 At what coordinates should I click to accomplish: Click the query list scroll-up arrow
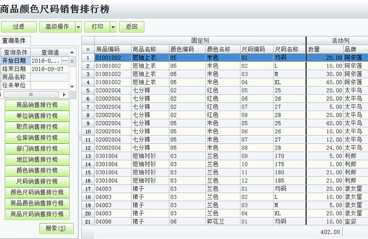pos(72,52)
